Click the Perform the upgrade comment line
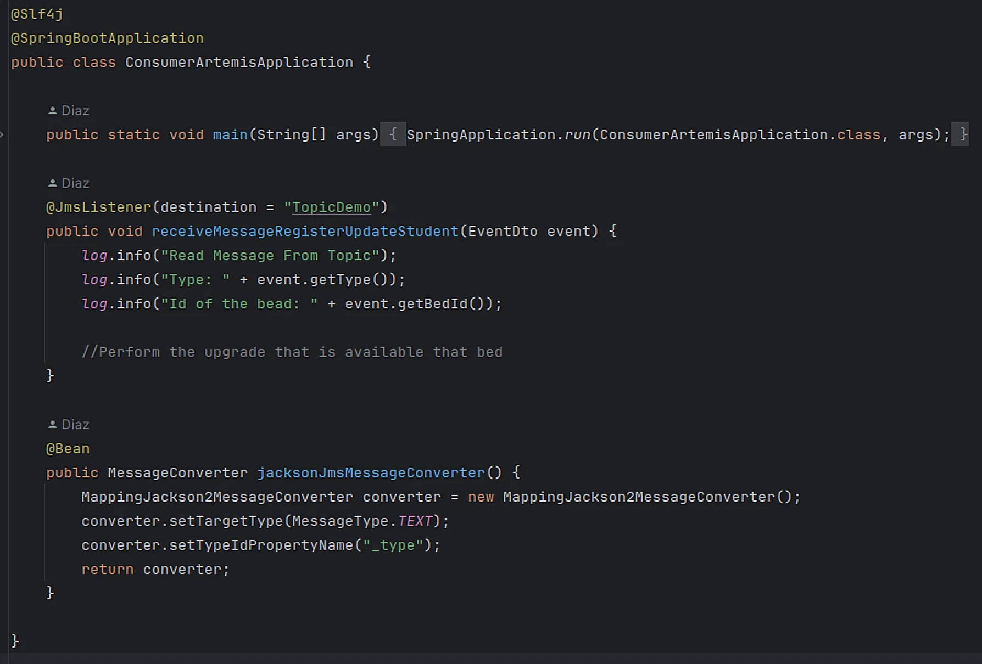This screenshot has height=664, width=982. 292,352
